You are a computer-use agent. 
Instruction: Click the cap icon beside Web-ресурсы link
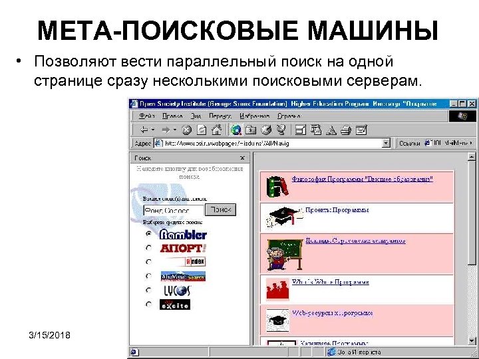(x=277, y=320)
